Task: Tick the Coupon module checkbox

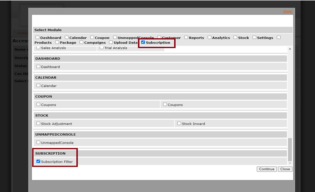Action: click(x=92, y=37)
